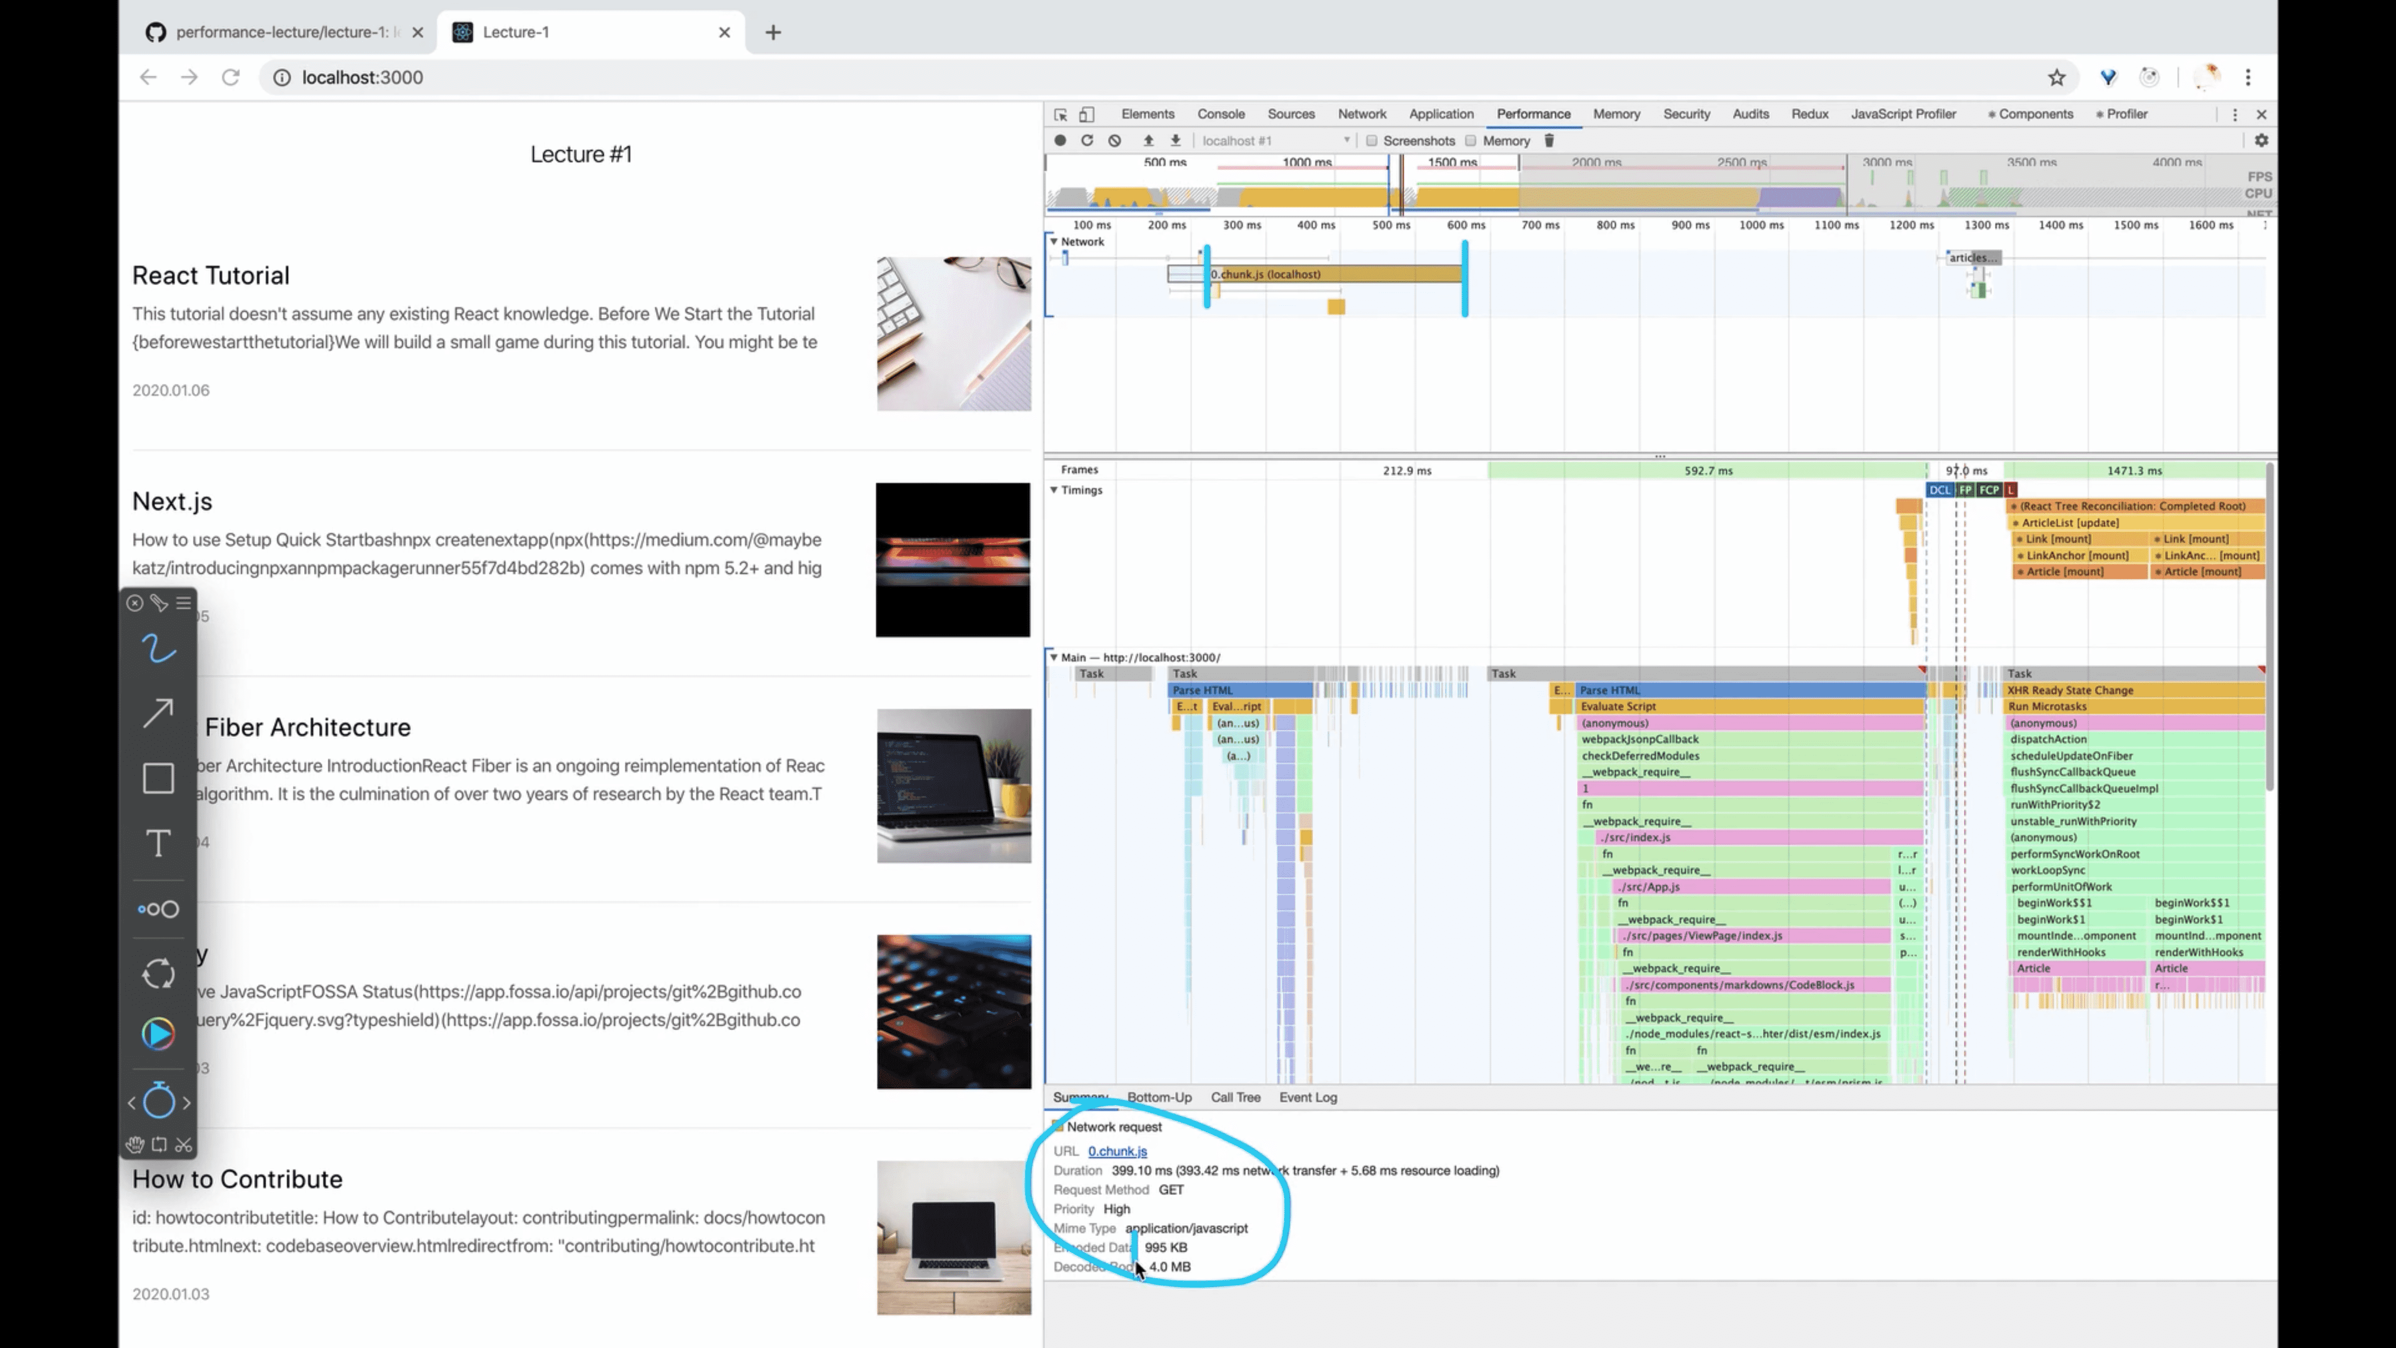Enable the Screenshots checkbox
Viewport: 2396px width, 1348px height.
pyautogui.click(x=1371, y=140)
